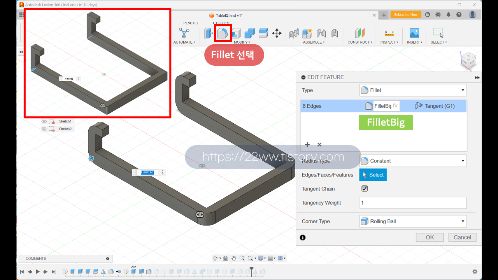Open the Help question mark menu
498x280 pixels.
tap(459, 15)
